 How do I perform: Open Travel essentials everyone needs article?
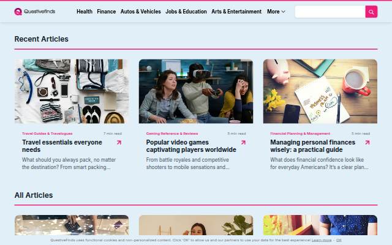(x=62, y=146)
